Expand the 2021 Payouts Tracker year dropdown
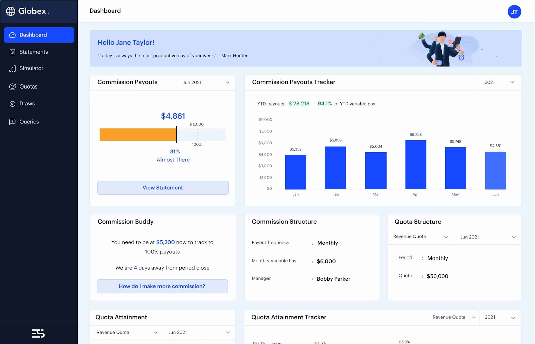535x344 pixels. [x=500, y=82]
